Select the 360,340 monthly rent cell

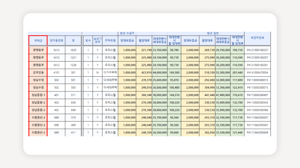click(144, 95)
